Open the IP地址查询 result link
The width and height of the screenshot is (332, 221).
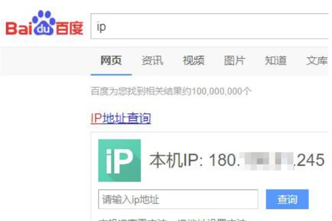pos(121,118)
